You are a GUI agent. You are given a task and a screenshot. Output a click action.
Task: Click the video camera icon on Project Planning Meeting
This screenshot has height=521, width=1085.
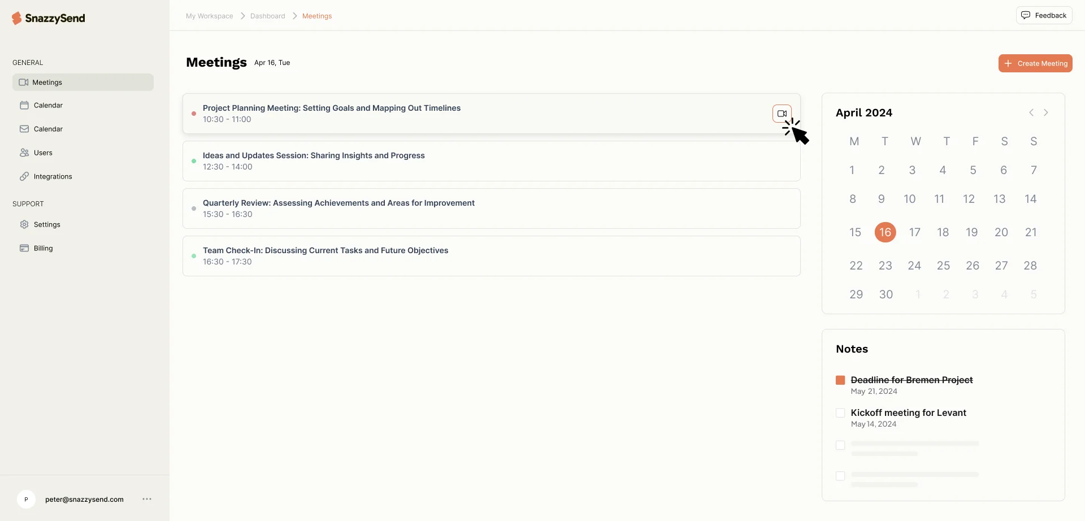point(782,114)
